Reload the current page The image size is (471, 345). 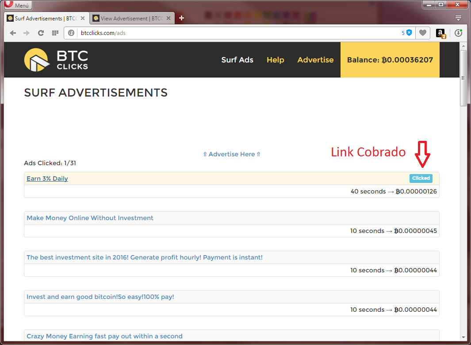[41, 33]
